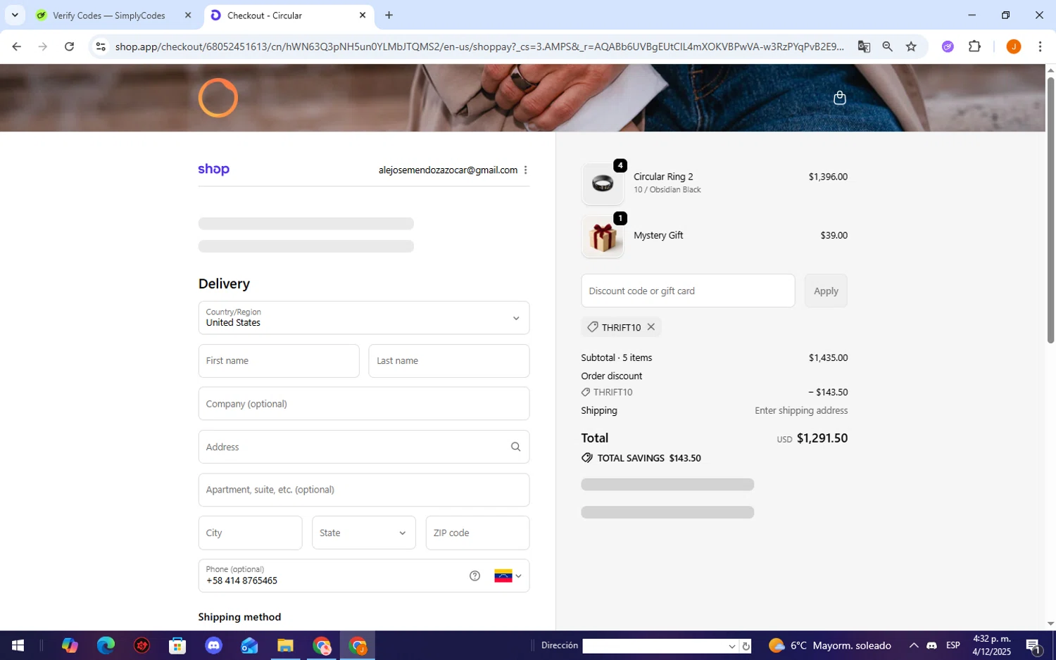Click the City field
This screenshot has height=660, width=1056.
click(x=251, y=533)
